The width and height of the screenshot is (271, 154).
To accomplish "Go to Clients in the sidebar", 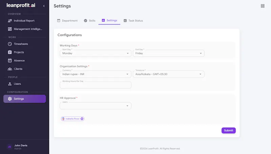I will pos(24,69).
